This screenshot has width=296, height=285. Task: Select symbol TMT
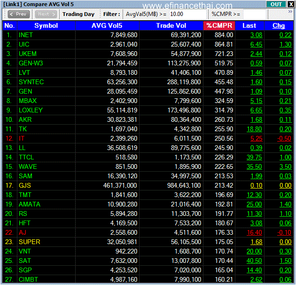pyautogui.click(x=25, y=195)
